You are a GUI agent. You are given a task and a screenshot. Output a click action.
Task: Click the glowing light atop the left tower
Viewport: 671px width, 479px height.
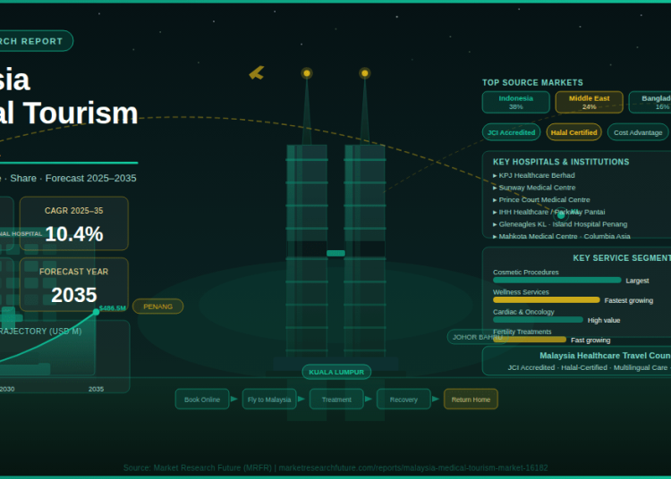pos(307,73)
